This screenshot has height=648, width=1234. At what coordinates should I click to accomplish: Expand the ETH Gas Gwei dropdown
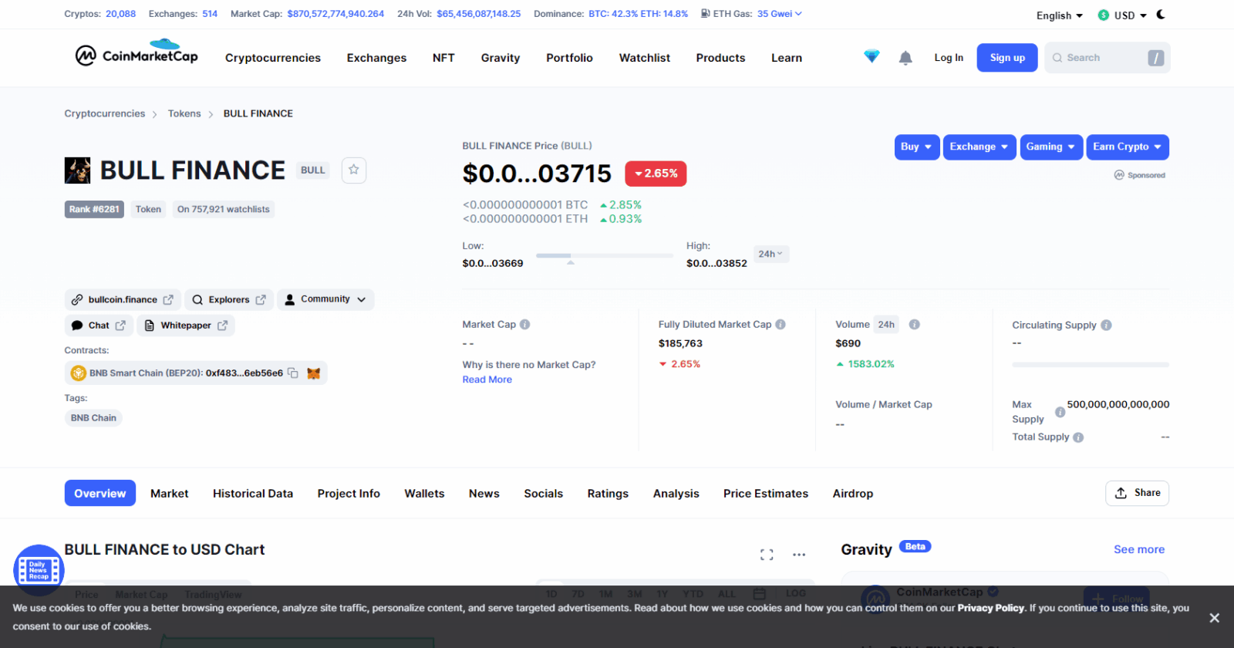[x=780, y=14]
